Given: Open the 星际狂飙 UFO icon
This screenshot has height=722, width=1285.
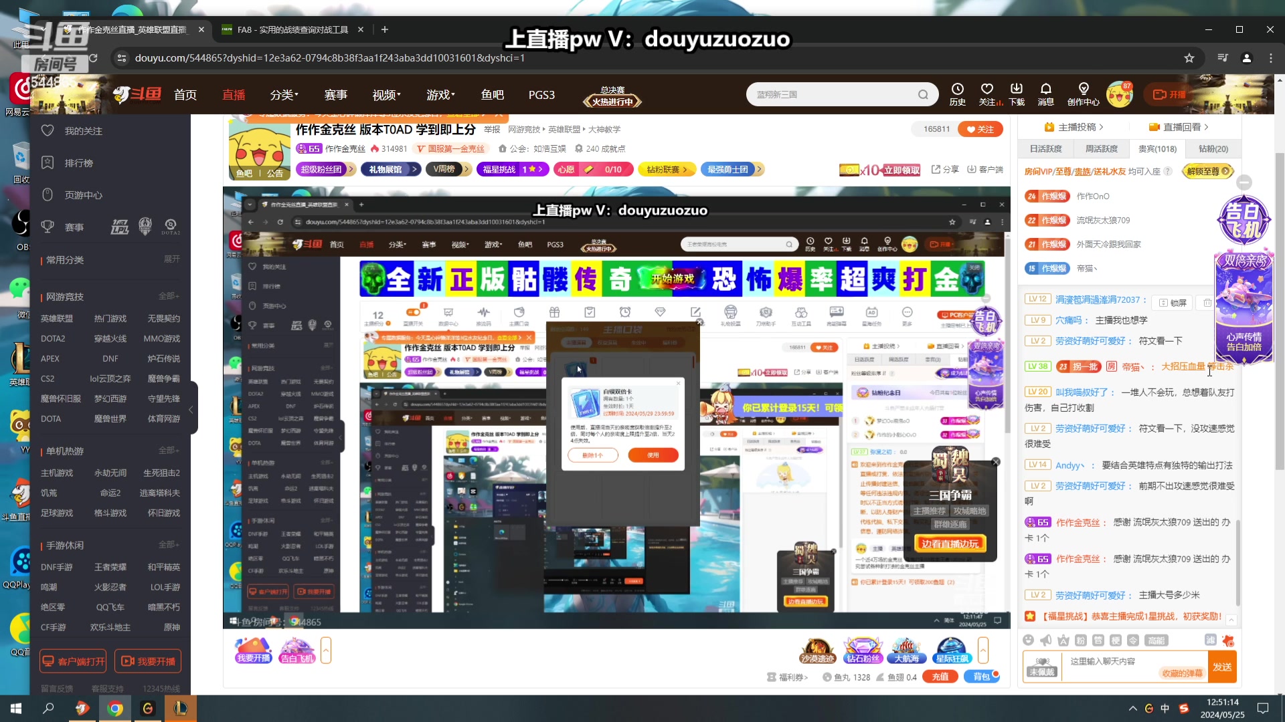Looking at the screenshot, I should click(x=952, y=650).
